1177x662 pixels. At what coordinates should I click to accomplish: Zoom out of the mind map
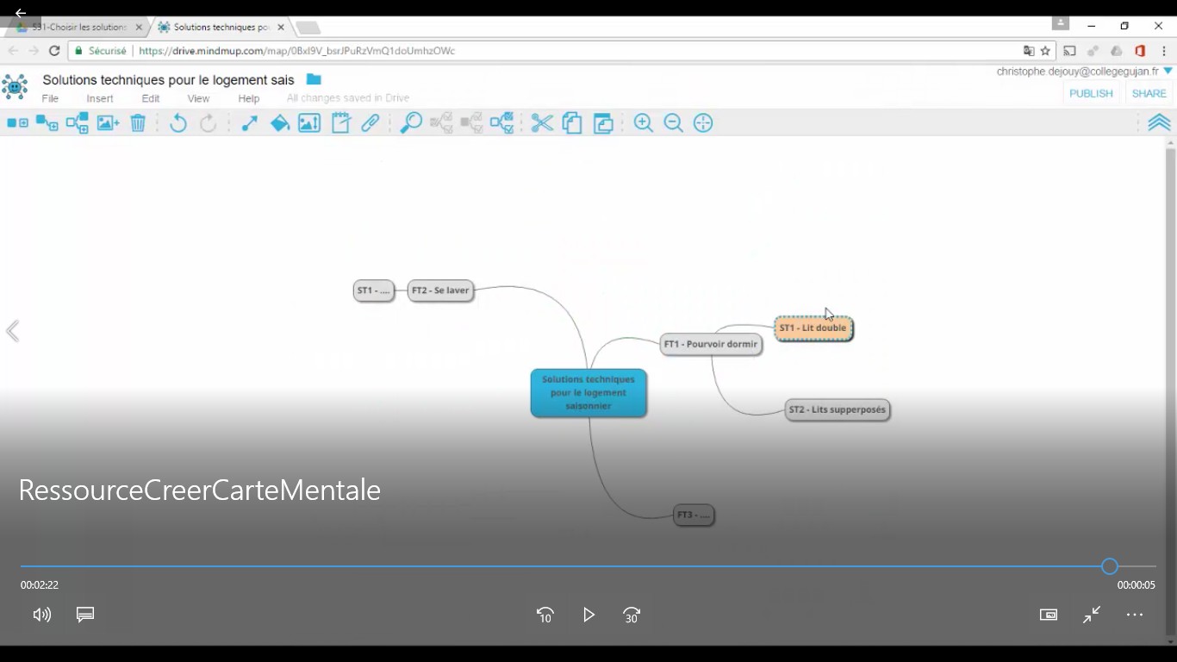pyautogui.click(x=674, y=123)
